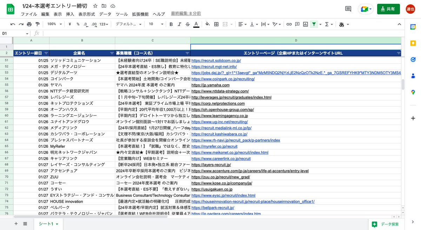The image size is (421, 230).
Task: Decrease decimal places
Action: 86,24
